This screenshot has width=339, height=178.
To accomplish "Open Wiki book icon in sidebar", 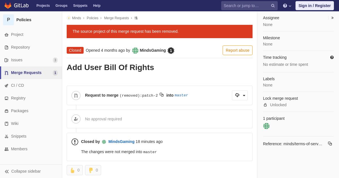I will (x=6, y=124).
